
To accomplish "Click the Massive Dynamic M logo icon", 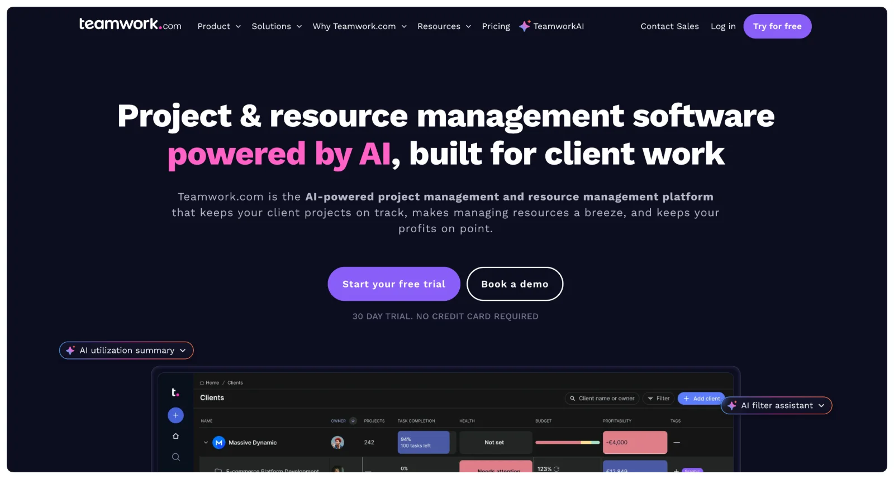I will (219, 443).
